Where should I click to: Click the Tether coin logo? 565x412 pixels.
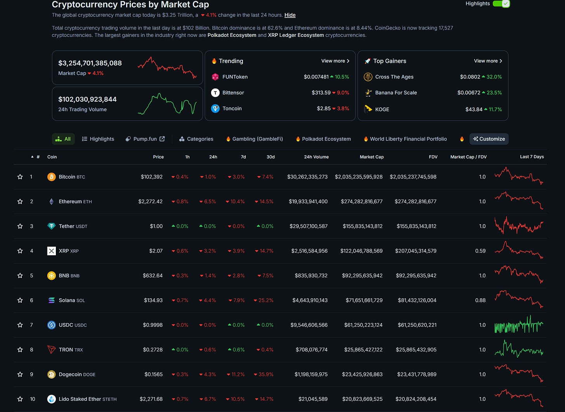52,226
